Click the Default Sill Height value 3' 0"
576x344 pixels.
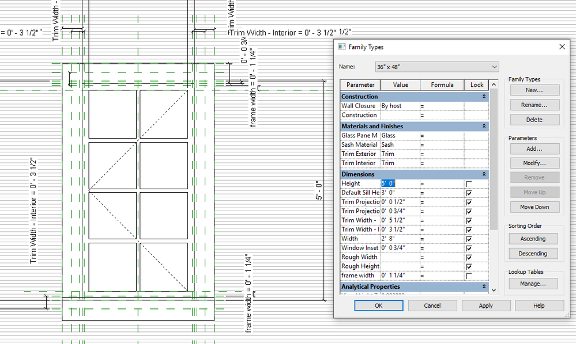[400, 193]
